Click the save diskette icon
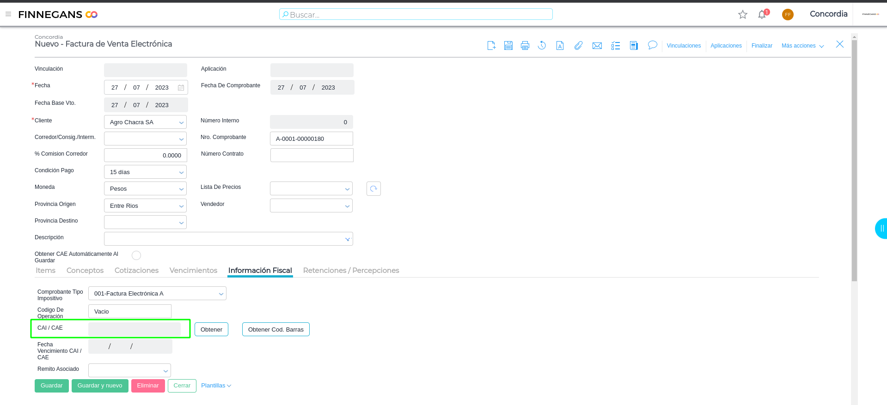The image size is (887, 405). [x=508, y=46]
